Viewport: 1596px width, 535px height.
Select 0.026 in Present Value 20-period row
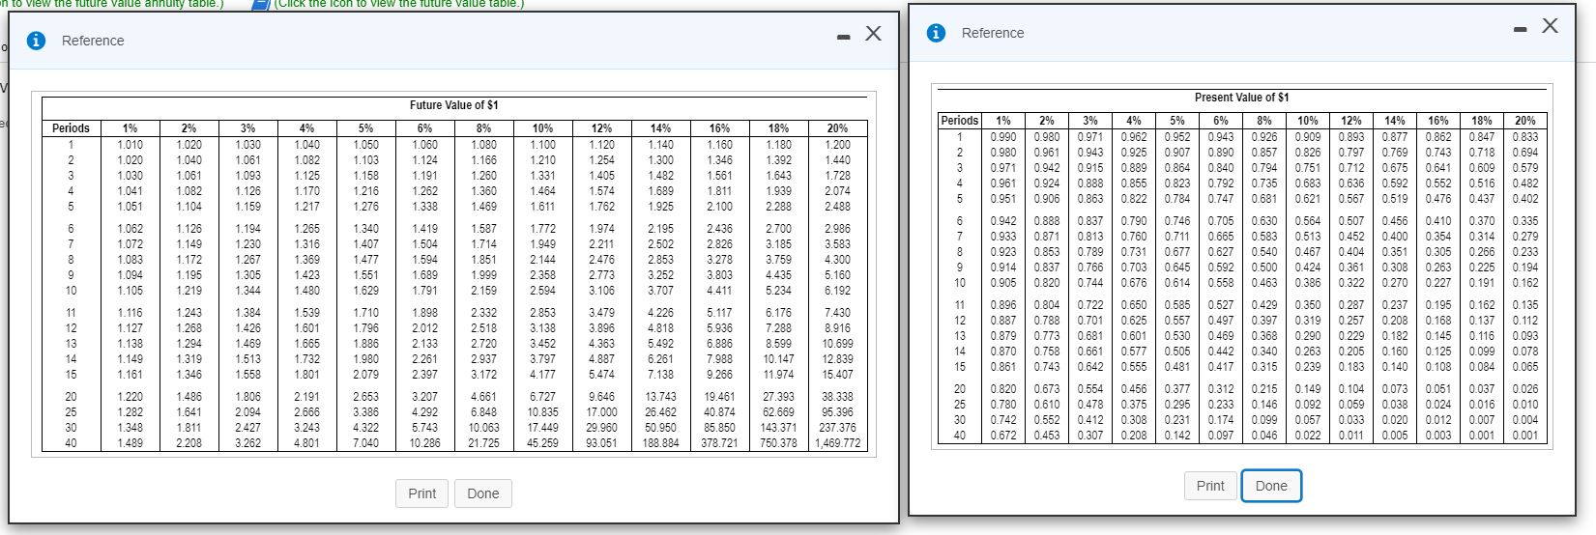1525,389
